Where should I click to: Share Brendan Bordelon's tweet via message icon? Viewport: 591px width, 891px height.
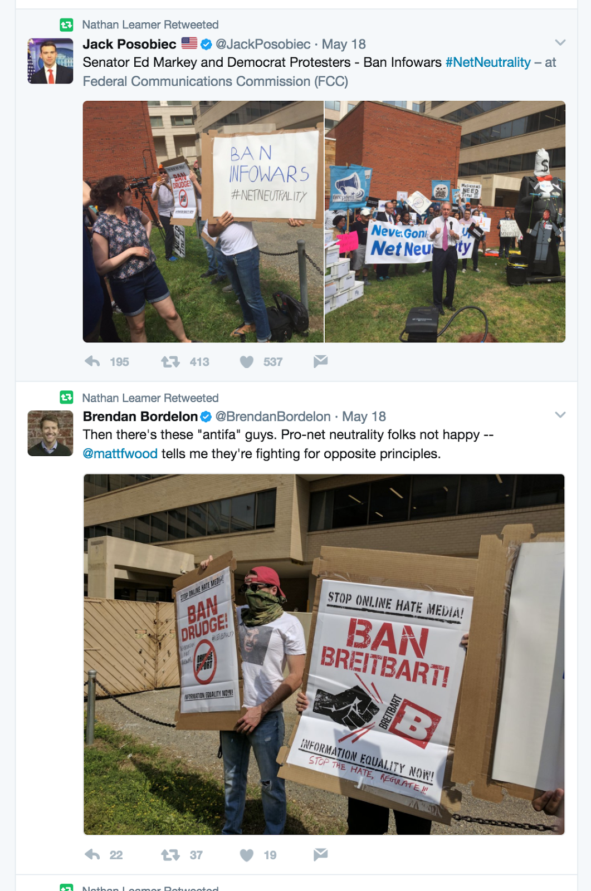320,854
